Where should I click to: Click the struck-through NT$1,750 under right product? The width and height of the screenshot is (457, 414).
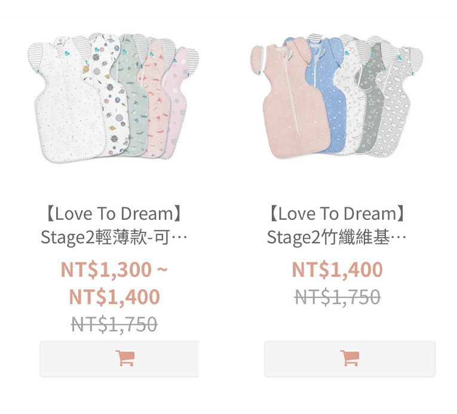pyautogui.click(x=337, y=297)
